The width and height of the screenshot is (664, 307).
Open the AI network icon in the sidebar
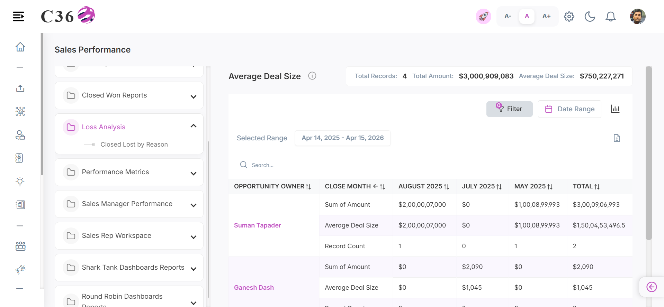click(x=20, y=111)
